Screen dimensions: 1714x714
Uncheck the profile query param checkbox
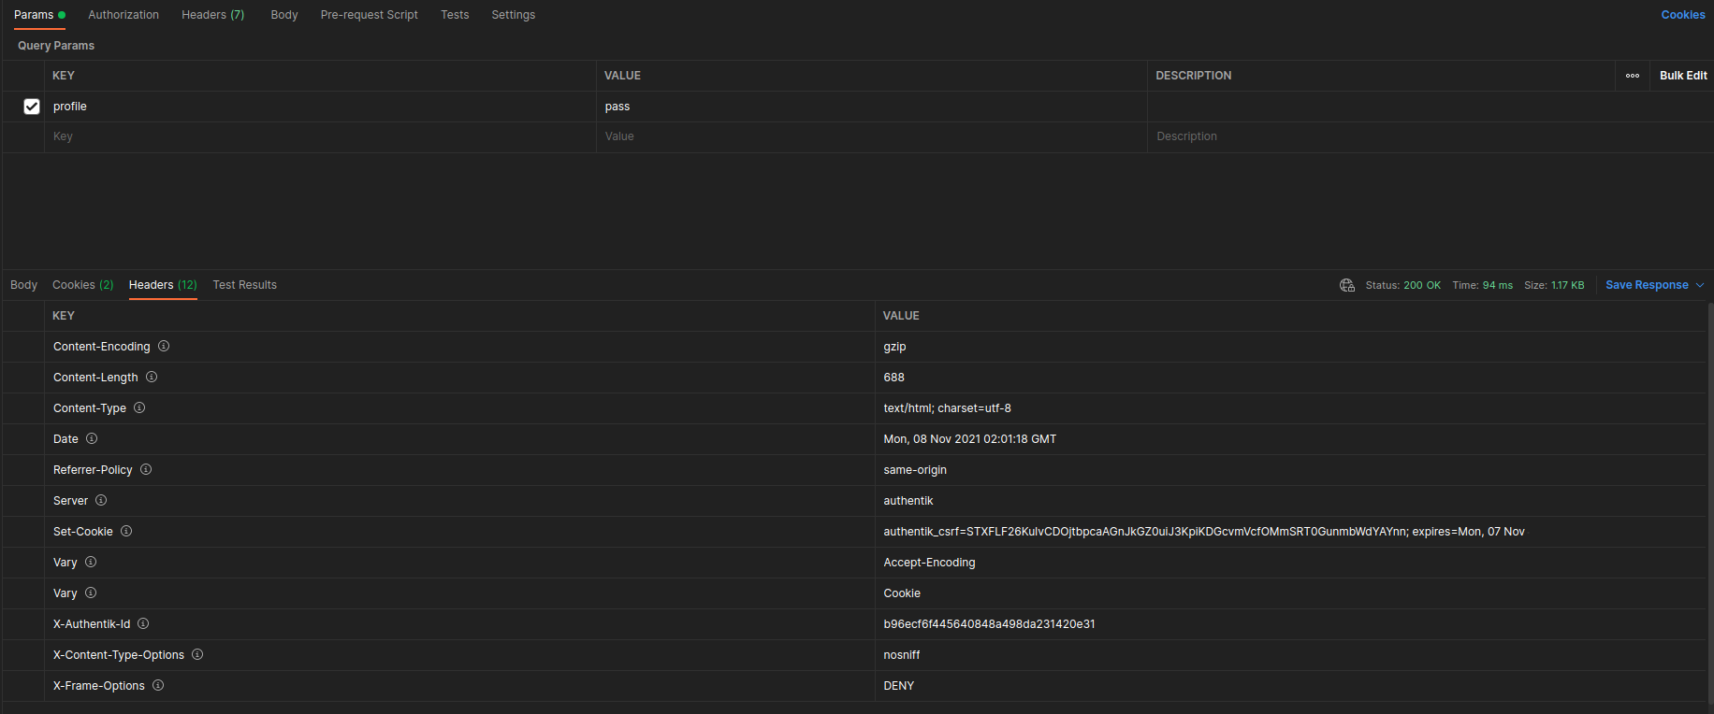coord(32,107)
